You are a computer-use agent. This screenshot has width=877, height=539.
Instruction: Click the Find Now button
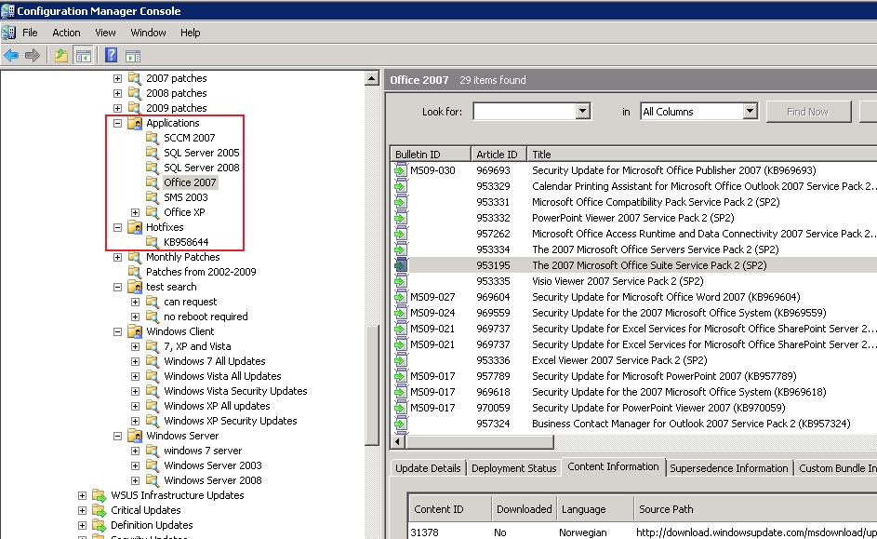(x=808, y=112)
